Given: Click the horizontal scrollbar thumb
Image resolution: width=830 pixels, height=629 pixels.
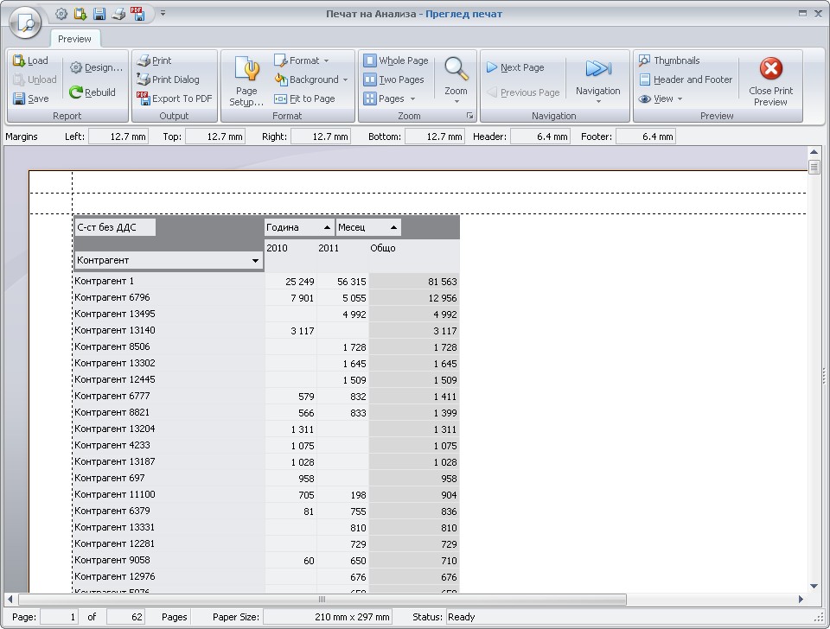Looking at the screenshot, I should (322, 600).
